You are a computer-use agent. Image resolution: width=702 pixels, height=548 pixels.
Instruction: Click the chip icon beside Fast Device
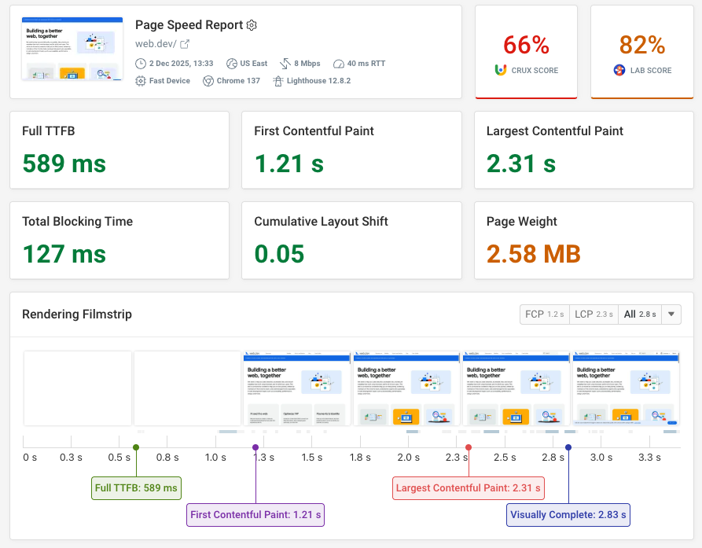140,80
